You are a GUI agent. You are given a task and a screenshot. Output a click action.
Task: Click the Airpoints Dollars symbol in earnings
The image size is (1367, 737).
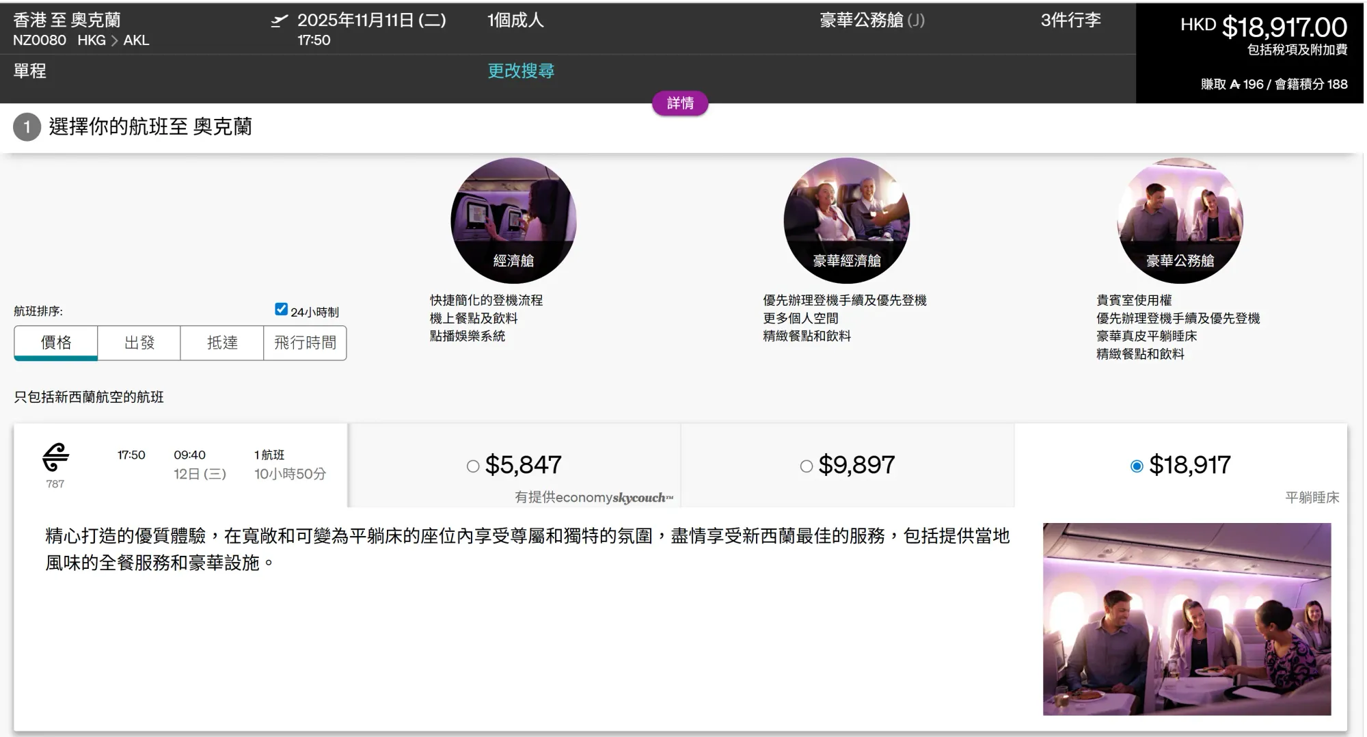pos(1234,84)
